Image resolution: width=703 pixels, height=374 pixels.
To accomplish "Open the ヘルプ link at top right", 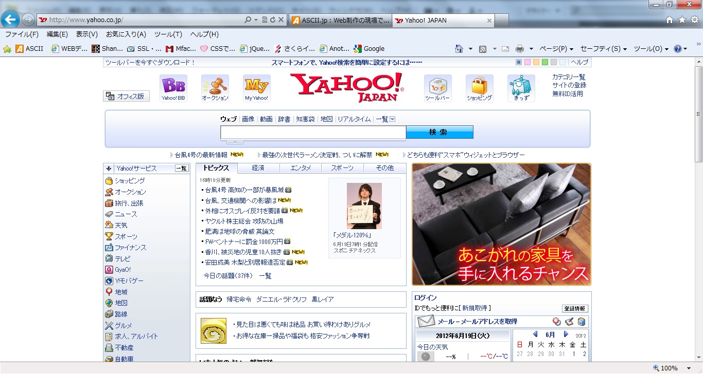I will tap(579, 62).
